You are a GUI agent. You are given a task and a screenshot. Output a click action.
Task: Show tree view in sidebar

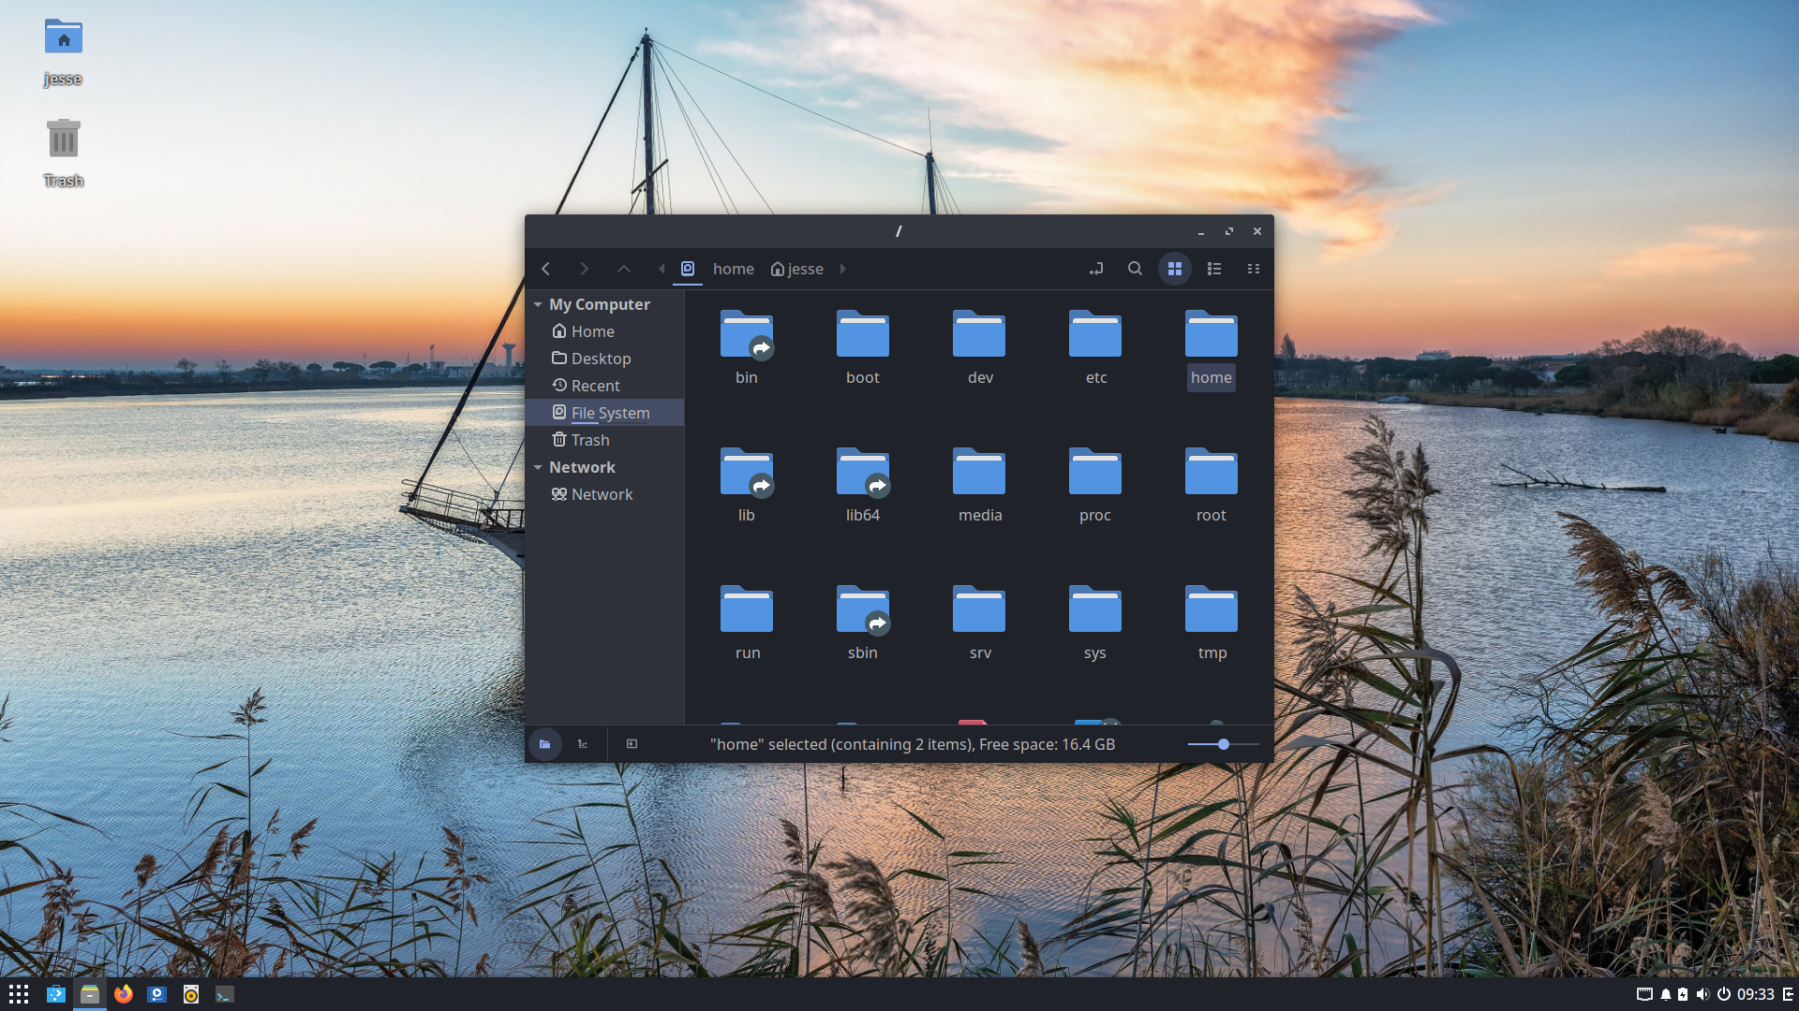583,744
